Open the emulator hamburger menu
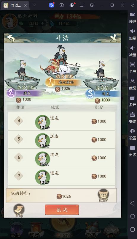The height and width of the screenshot is (239, 137). coord(82,5)
